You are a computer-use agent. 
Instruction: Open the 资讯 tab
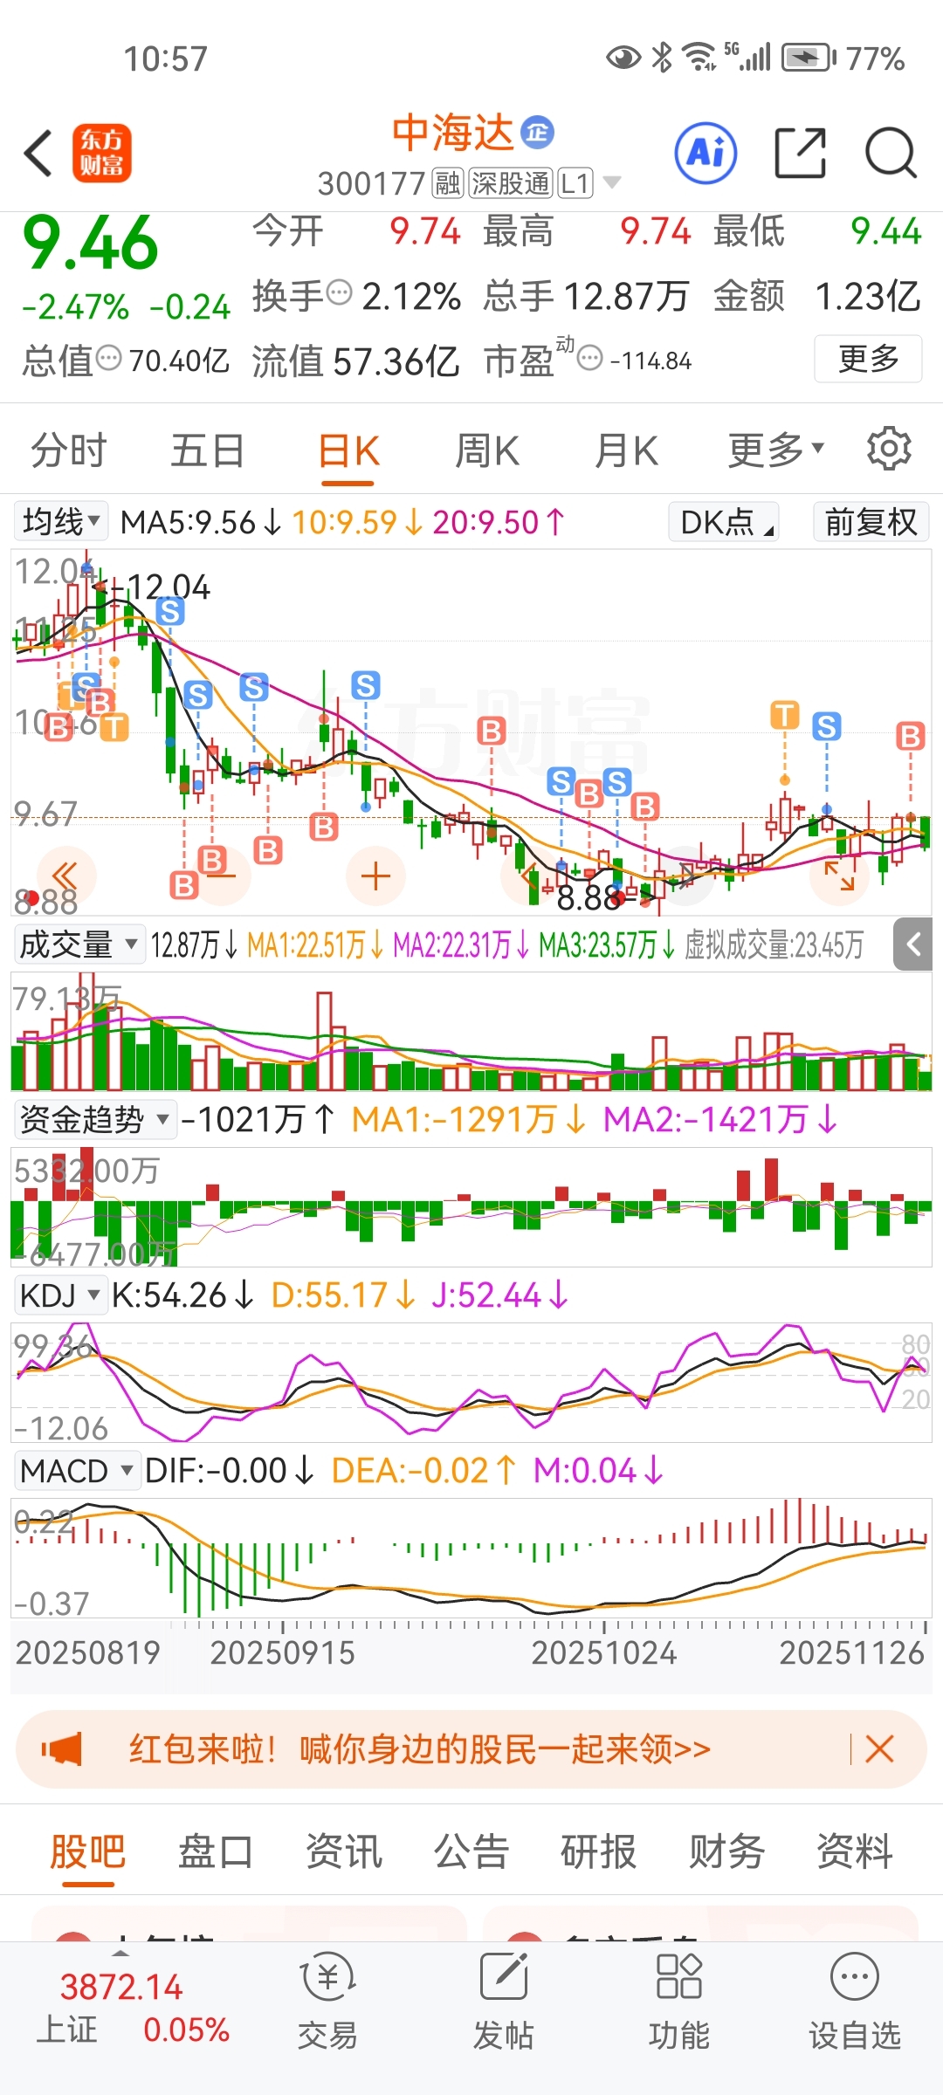[x=344, y=1851]
